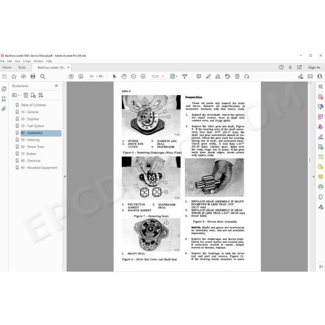Toggle the Bookmarks navigation pane button

[4, 99]
